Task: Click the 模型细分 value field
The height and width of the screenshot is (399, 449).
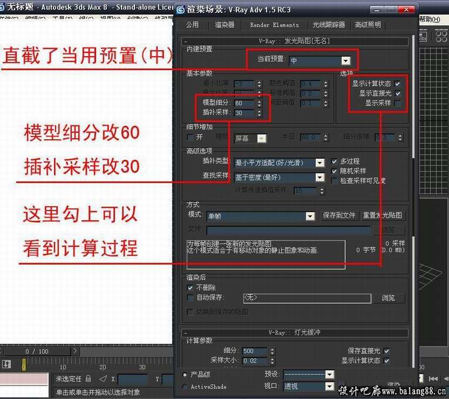Action: (x=244, y=103)
